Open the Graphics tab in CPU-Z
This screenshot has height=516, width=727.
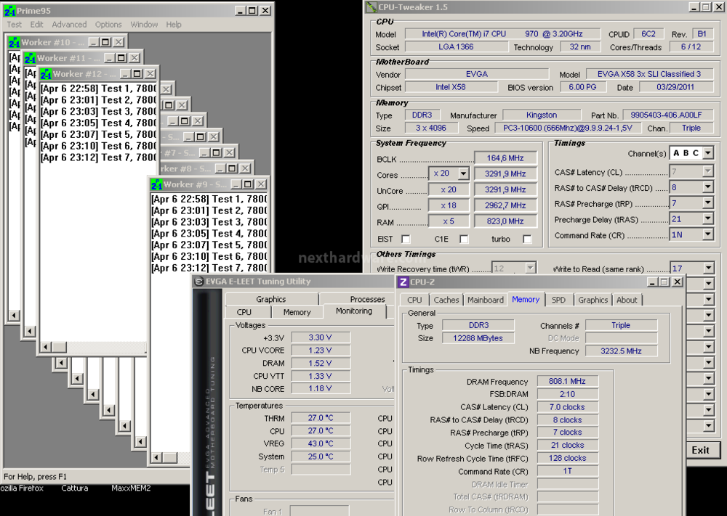(593, 300)
